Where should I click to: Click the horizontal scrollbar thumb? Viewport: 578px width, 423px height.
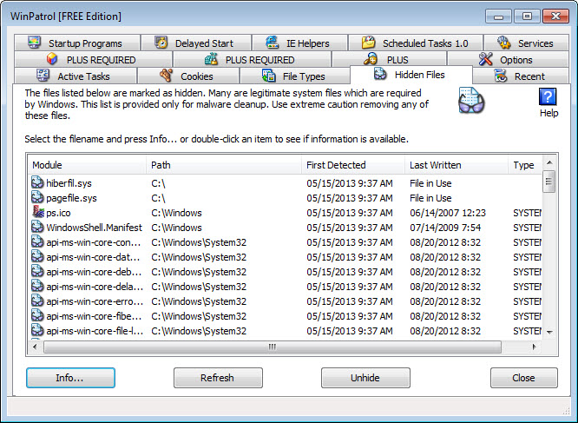pyautogui.click(x=273, y=347)
